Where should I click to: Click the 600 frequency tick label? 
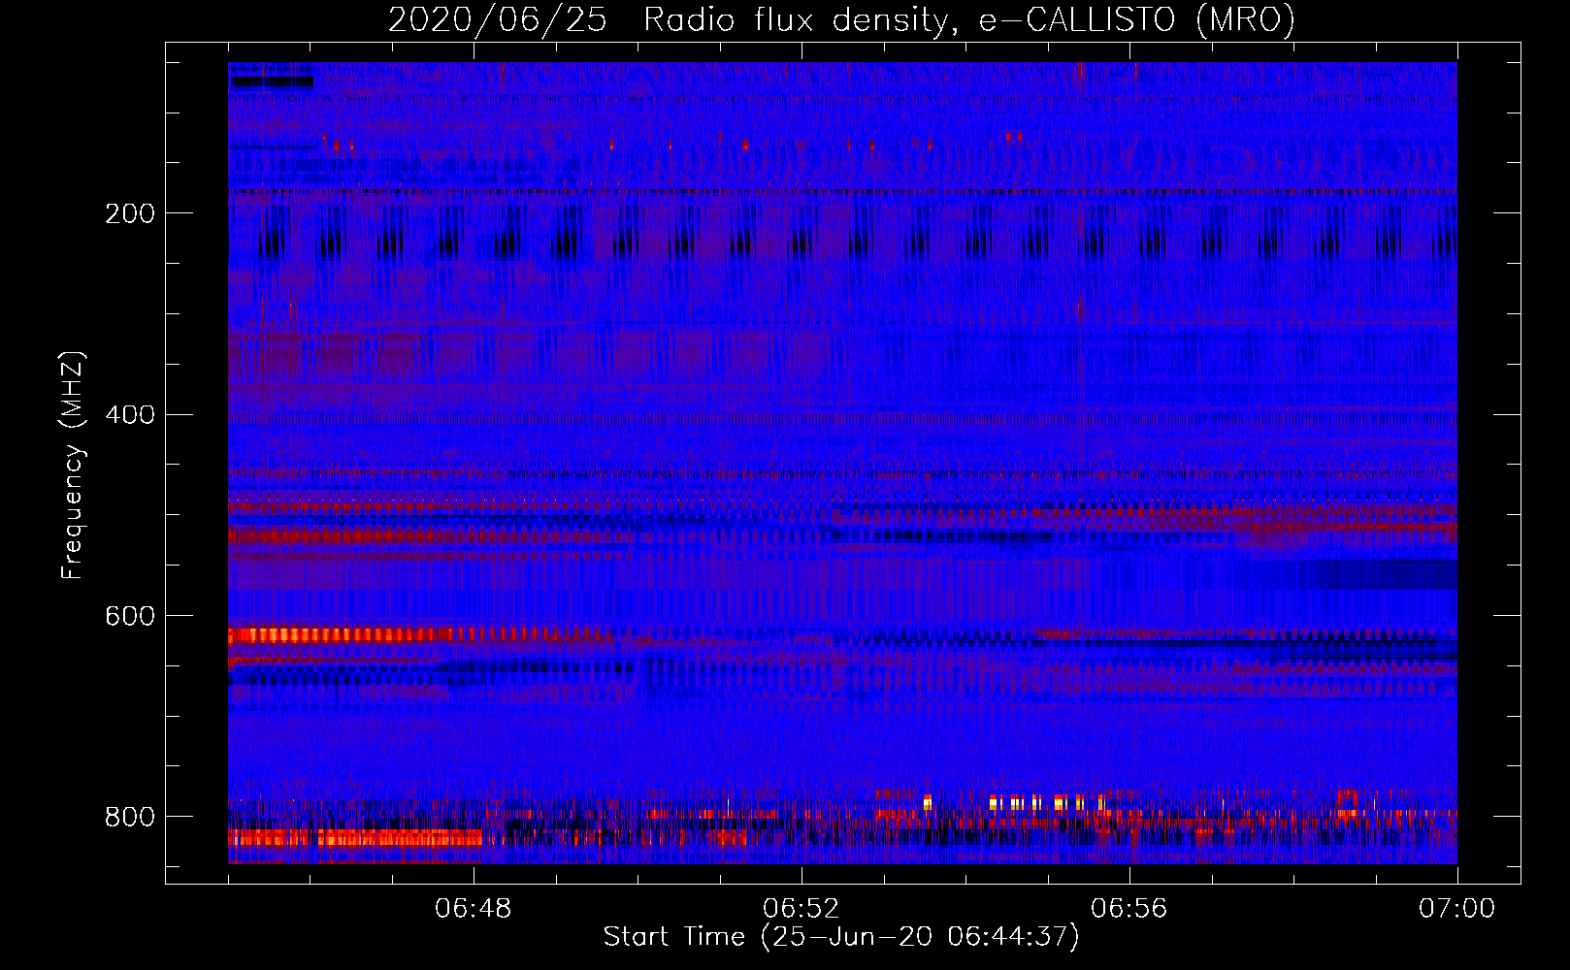pos(130,616)
